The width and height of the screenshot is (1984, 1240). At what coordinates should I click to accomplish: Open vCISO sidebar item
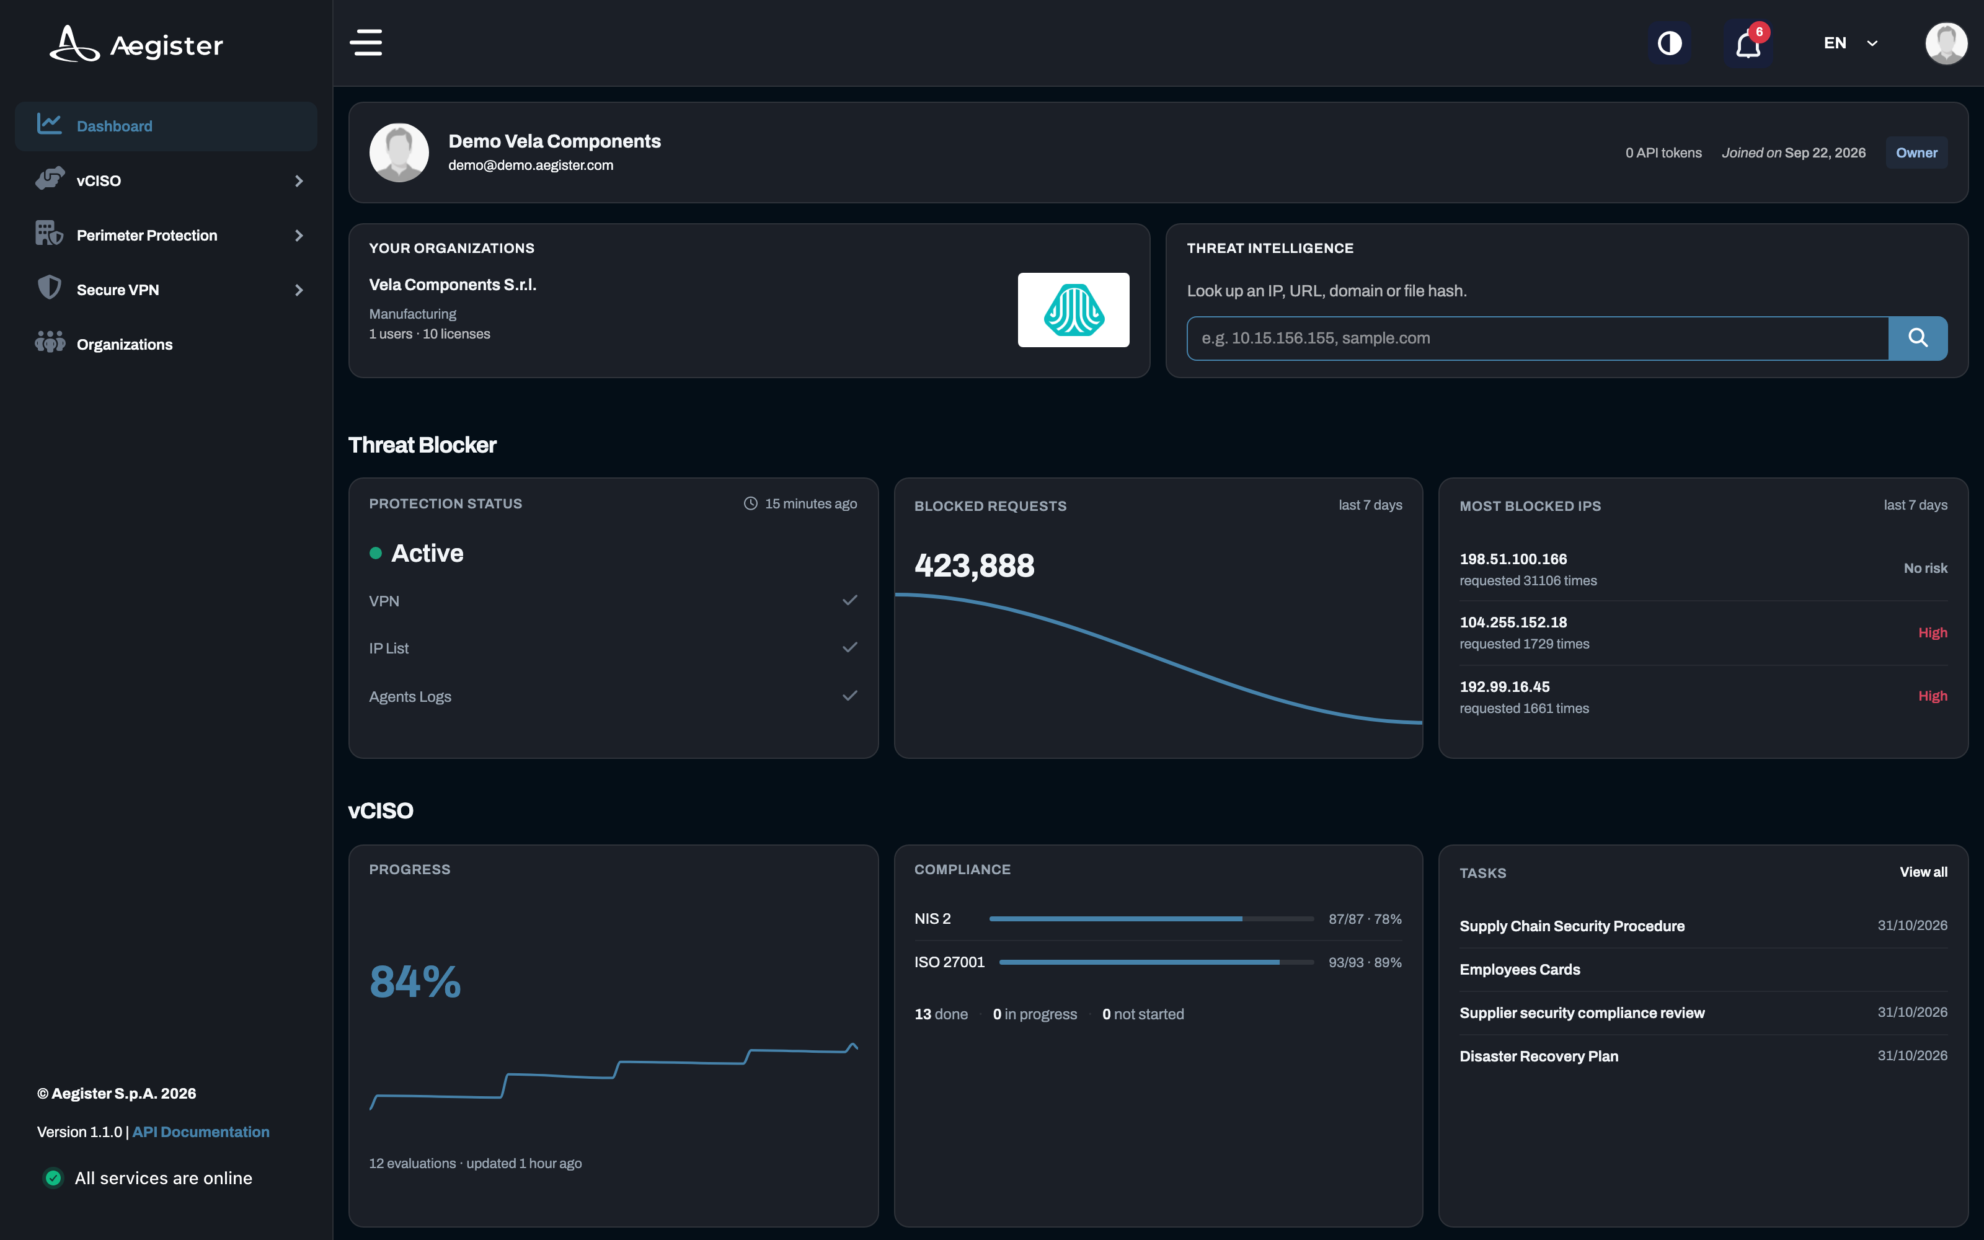166,180
